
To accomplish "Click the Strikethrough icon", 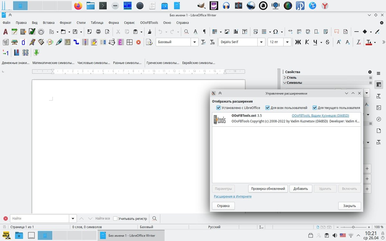I will [327, 42].
